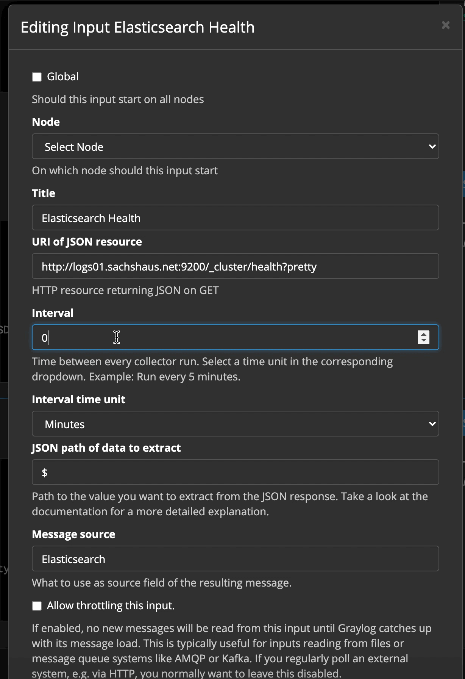Click the 'JSON path of data to extract' label
This screenshot has height=679, width=465.
106,448
